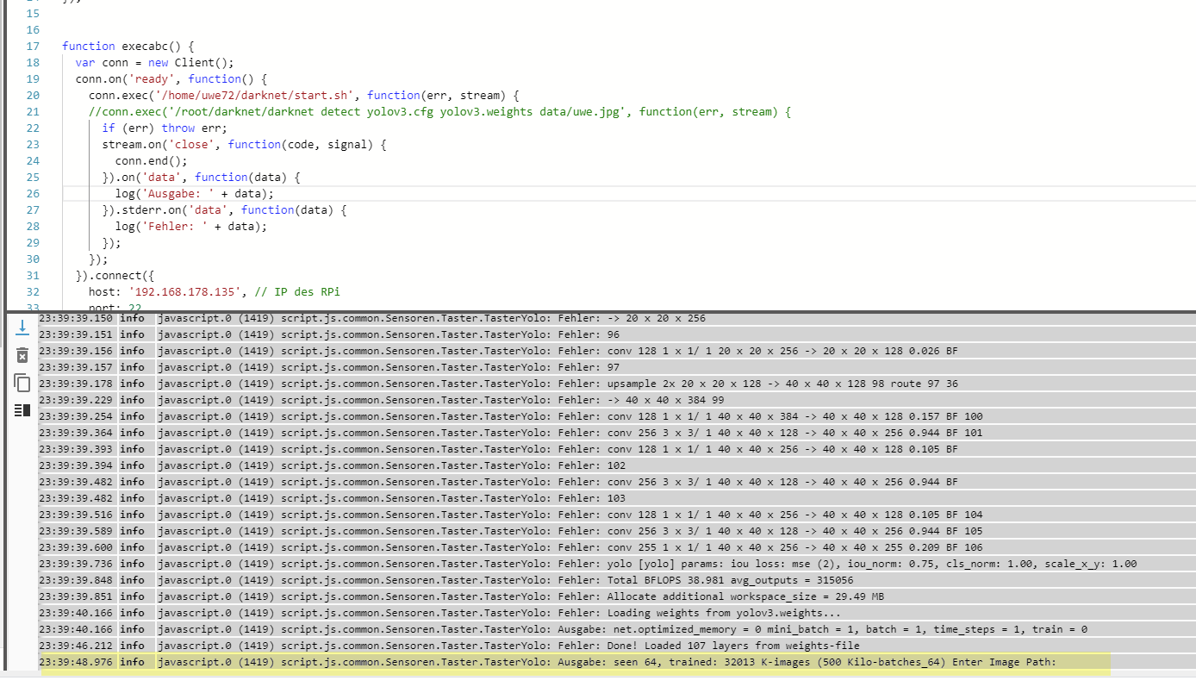Image resolution: width=1196 pixels, height=693 pixels.
Task: Select the 'yolo [yolo] params: iou loss' log row
Action: (x=616, y=564)
